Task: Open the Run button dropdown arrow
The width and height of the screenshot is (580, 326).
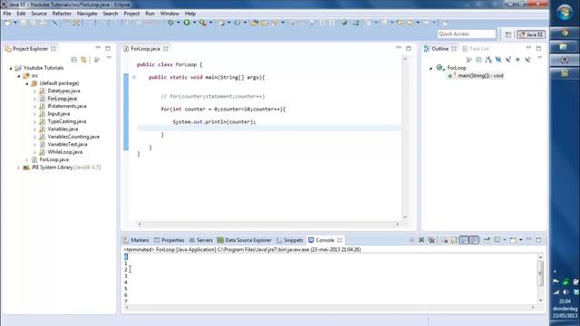Action: click(x=194, y=23)
